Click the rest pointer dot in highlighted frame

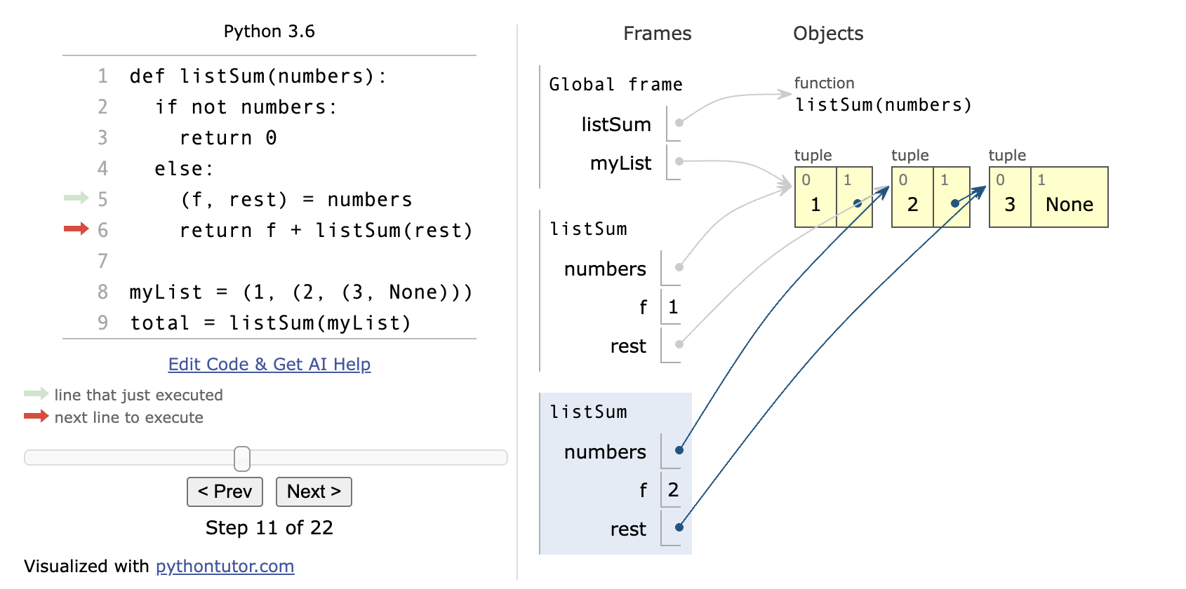[x=679, y=527]
